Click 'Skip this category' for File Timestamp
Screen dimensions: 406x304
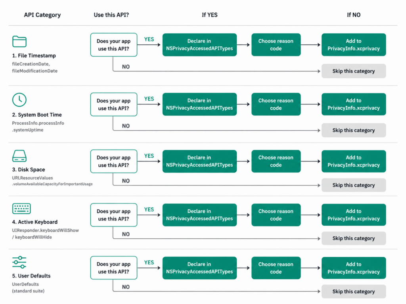click(354, 71)
